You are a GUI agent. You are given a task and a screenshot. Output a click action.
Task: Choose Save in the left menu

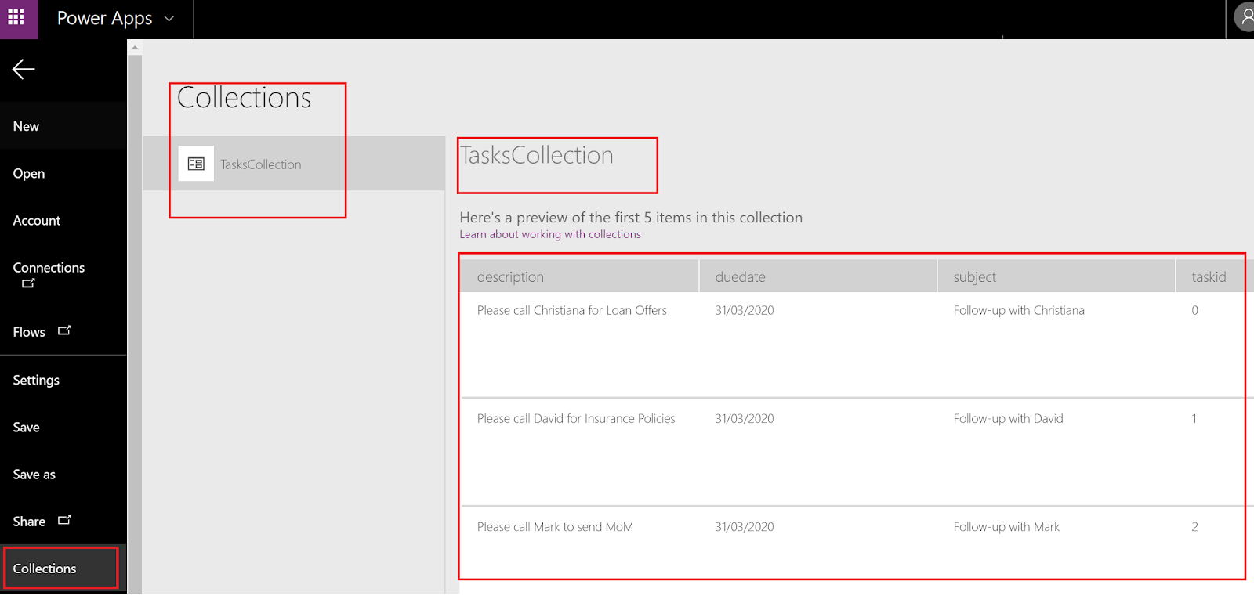point(63,427)
